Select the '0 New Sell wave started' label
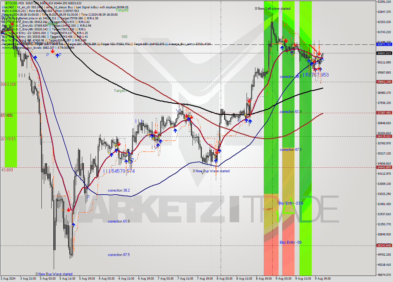 272,9
